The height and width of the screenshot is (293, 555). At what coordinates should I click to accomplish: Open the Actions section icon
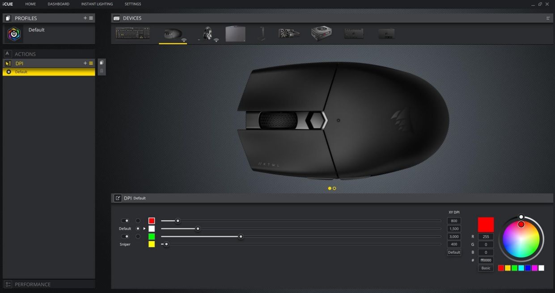(x=7, y=54)
